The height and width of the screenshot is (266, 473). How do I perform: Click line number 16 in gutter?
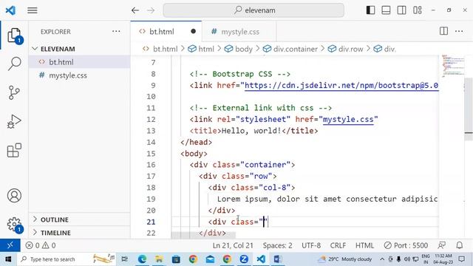[x=151, y=165]
